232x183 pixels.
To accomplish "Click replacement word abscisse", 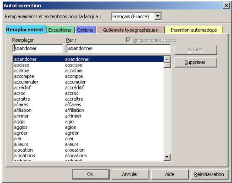I will (x=74, y=65).
